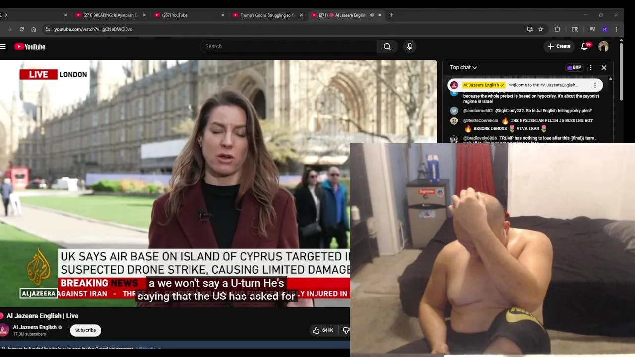The width and height of the screenshot is (635, 357).
Task: Reload the page in browser toolbar
Action: (21, 29)
